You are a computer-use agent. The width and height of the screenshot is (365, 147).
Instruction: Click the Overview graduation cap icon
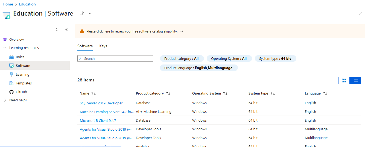click(5, 39)
